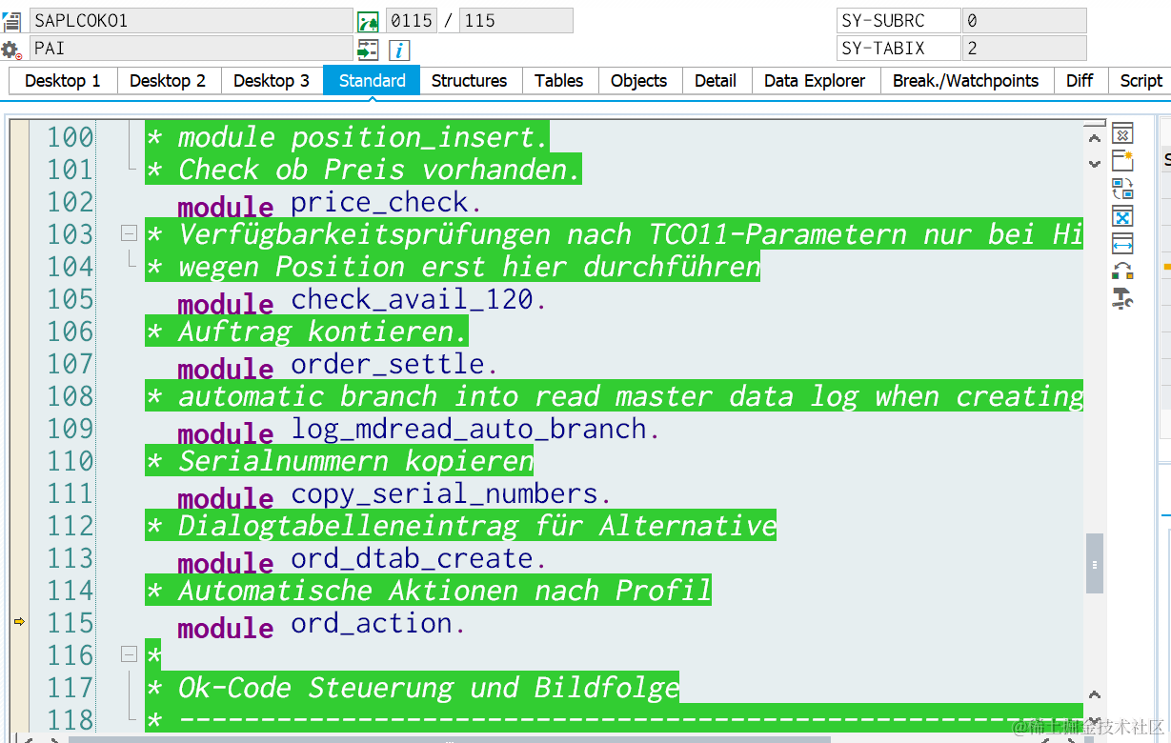Switch tool to full screen mode icon

(1122, 216)
